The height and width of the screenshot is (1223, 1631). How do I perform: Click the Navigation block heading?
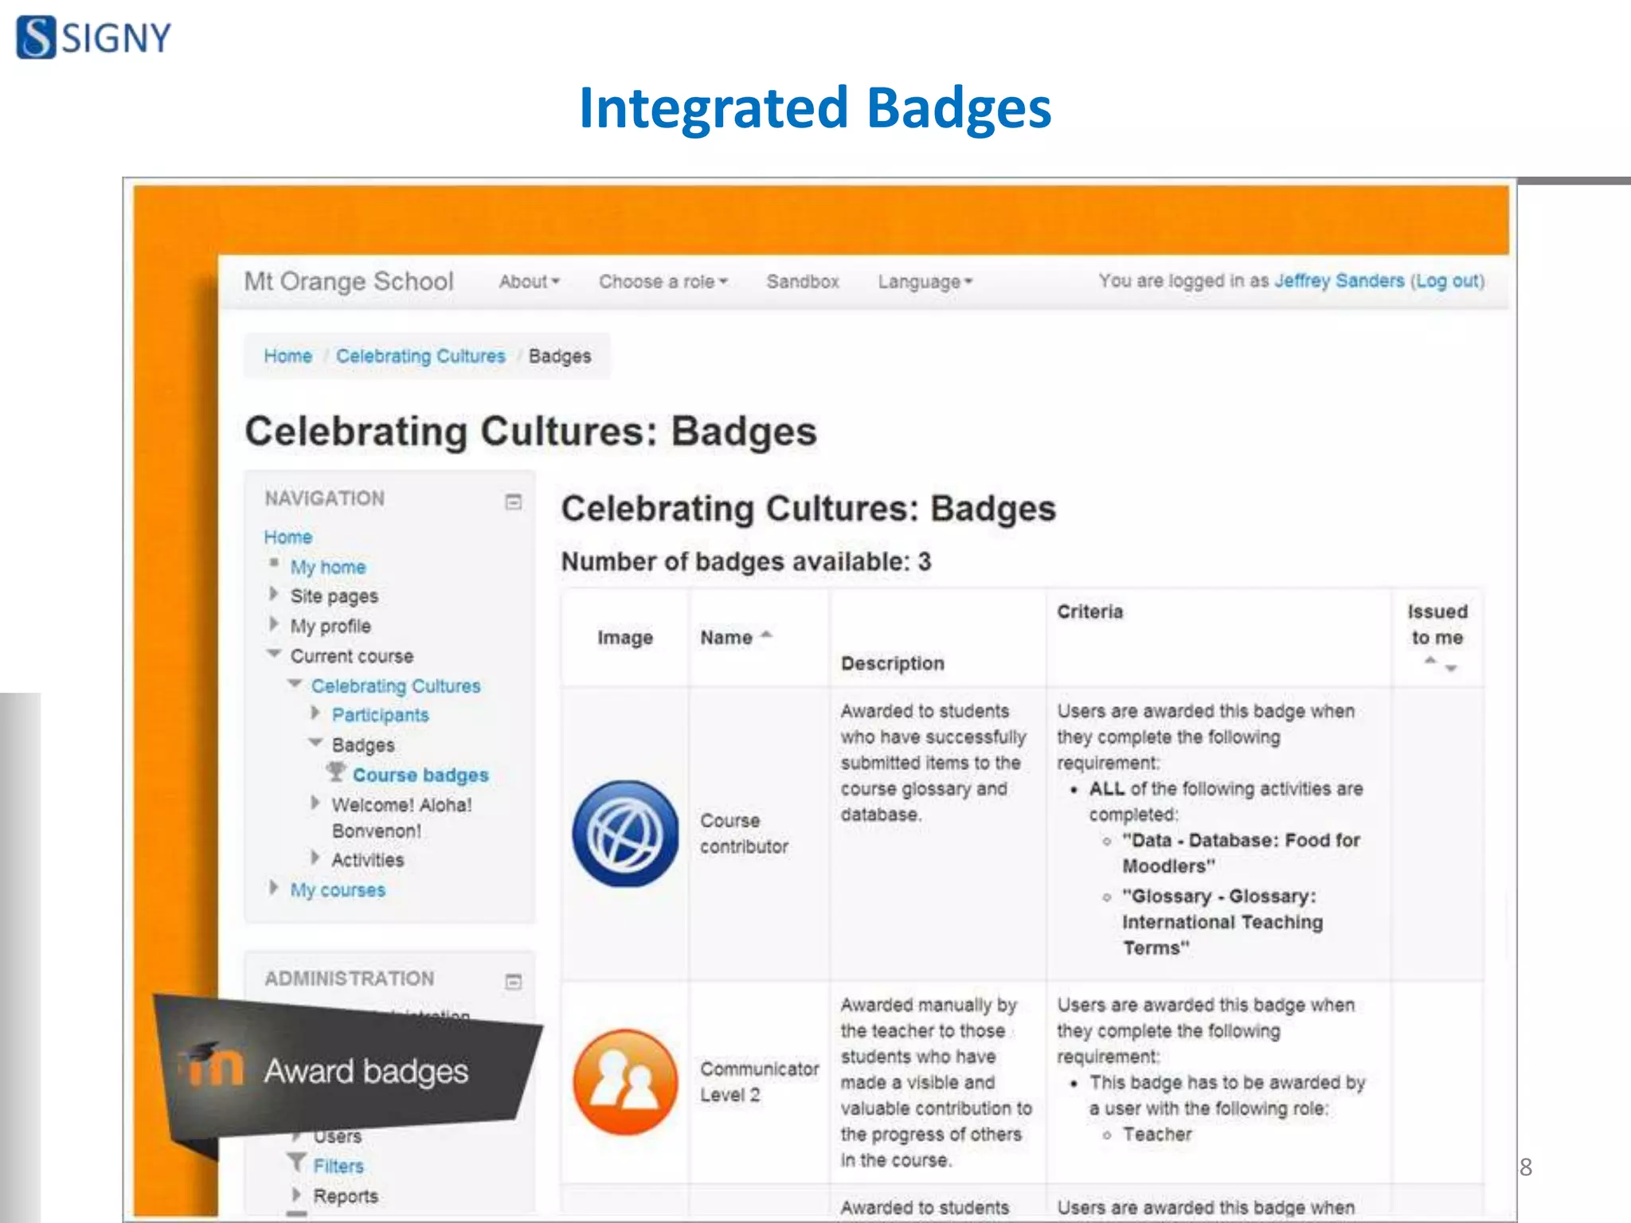[x=324, y=498]
